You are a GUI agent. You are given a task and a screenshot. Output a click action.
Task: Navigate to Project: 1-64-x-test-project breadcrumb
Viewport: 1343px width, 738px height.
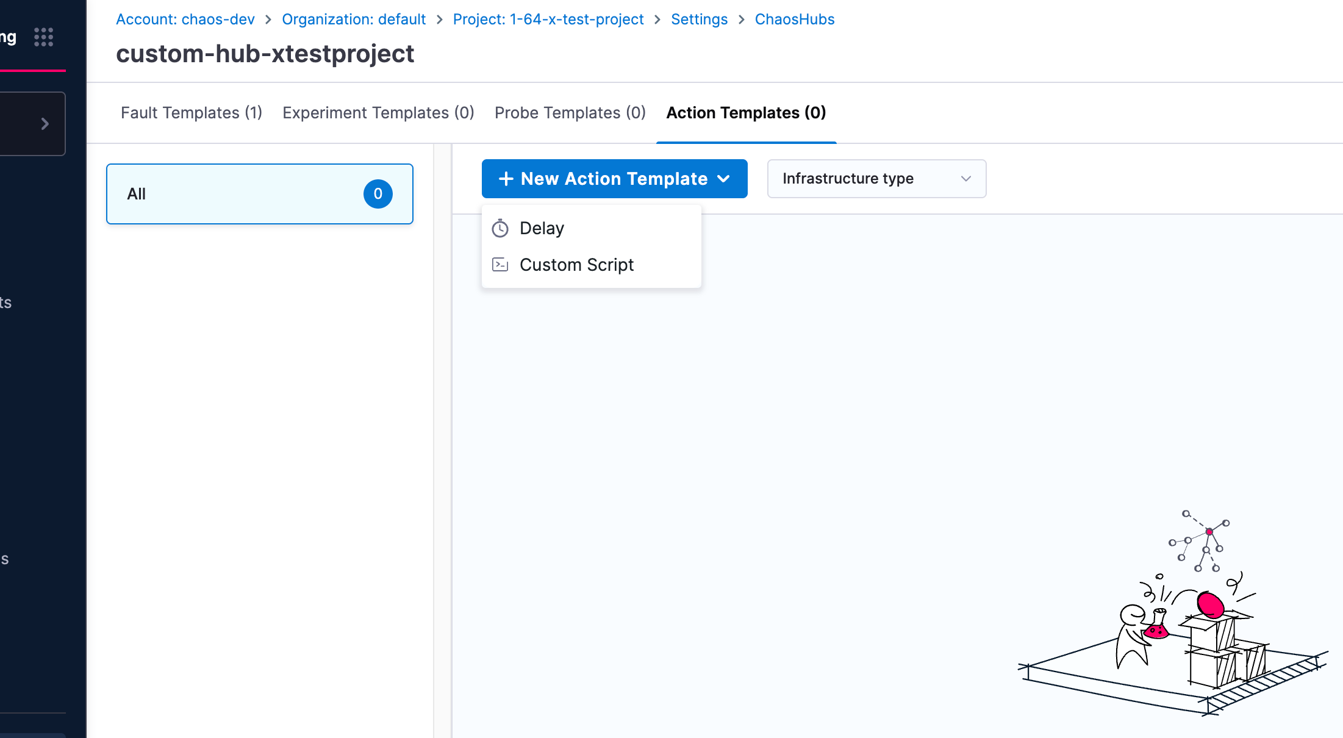point(548,19)
